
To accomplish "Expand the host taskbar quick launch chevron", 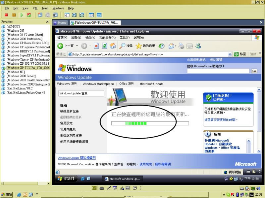I will click(36, 194).
